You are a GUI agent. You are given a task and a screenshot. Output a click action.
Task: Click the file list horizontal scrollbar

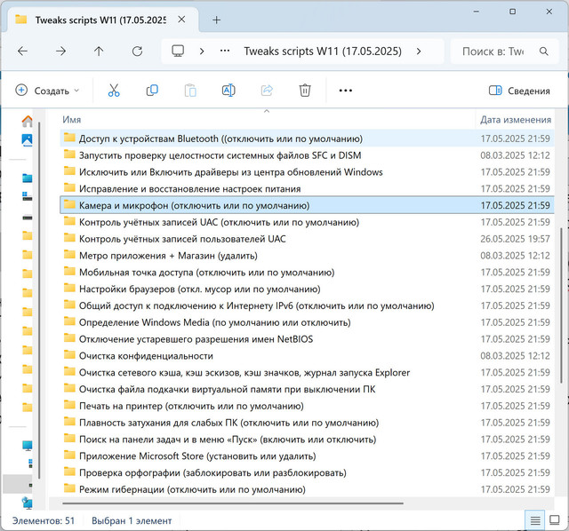233,503
